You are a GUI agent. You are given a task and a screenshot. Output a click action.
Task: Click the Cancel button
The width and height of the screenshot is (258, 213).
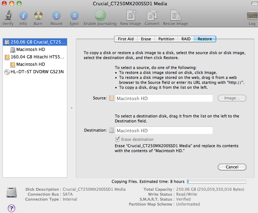point(232,167)
